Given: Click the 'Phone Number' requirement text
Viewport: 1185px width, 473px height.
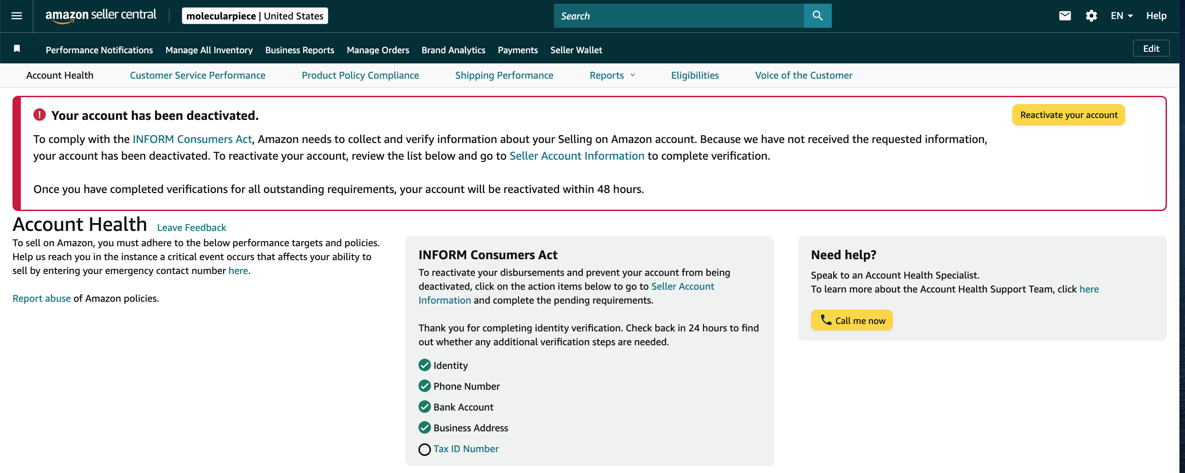Looking at the screenshot, I should tap(467, 386).
